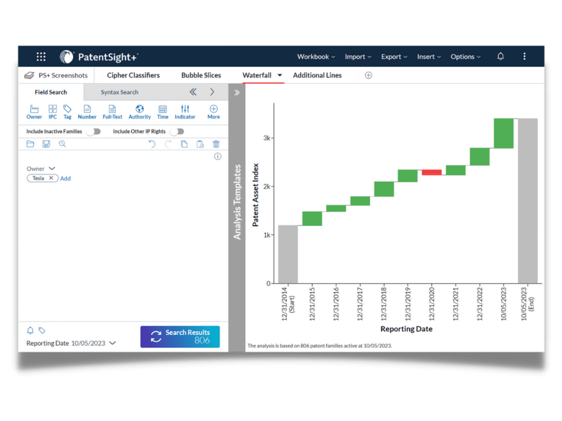Image resolution: width=562 pixels, height=421 pixels.
Task: Switch to Additional Lines tab
Action: (x=317, y=75)
